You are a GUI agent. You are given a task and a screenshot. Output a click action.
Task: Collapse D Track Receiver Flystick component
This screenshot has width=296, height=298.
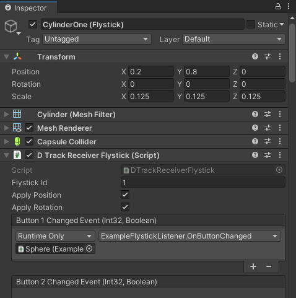click(7, 155)
